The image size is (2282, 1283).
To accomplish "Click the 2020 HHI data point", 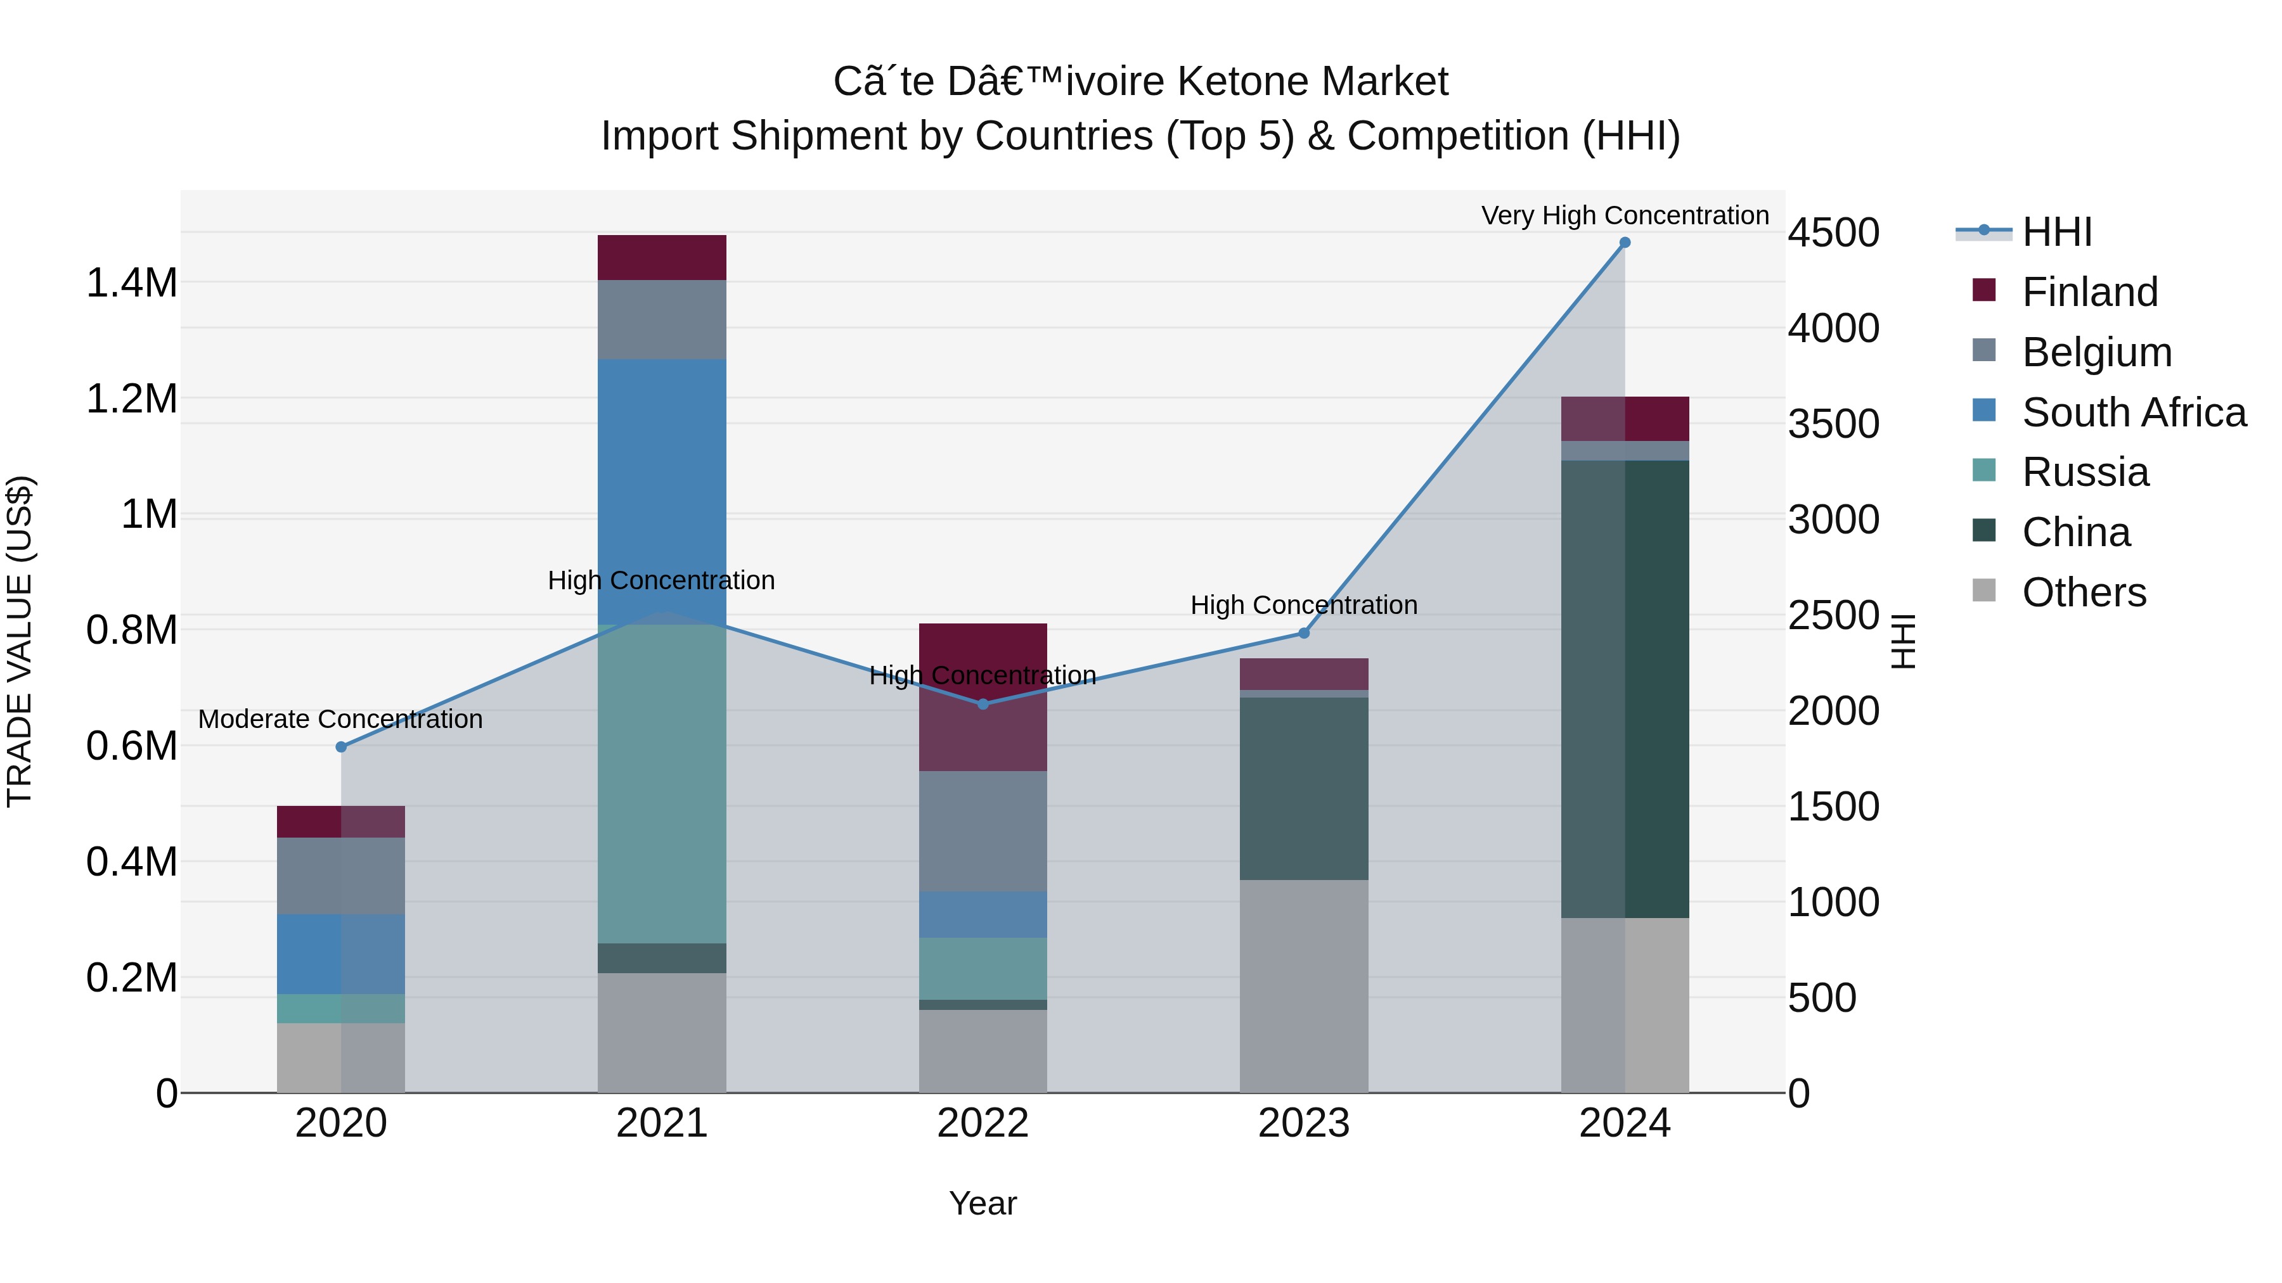I will tap(341, 748).
